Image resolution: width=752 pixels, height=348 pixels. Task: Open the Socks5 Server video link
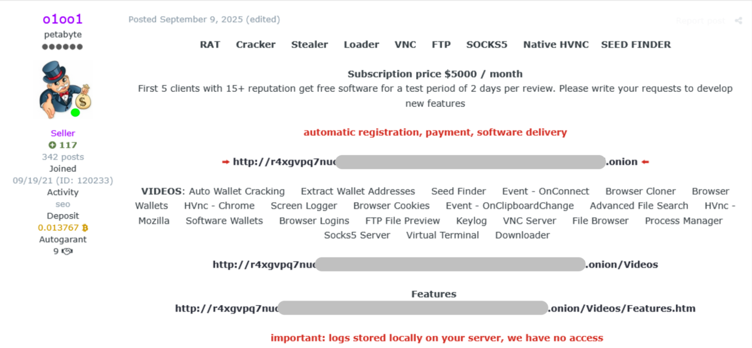click(x=357, y=235)
